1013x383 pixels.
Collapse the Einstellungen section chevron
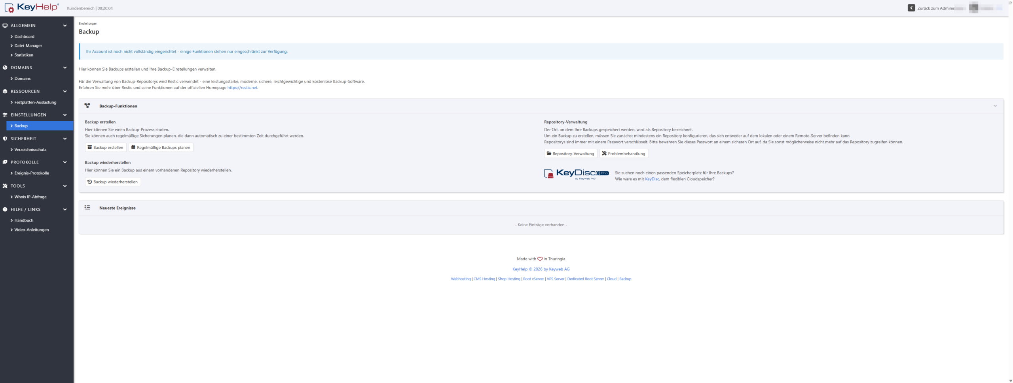tap(65, 115)
